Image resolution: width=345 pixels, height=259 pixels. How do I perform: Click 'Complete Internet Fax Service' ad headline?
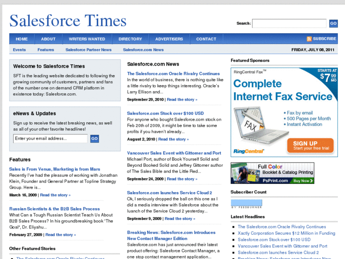282,90
